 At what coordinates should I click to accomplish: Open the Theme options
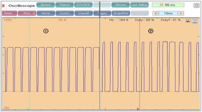pos(64,5)
